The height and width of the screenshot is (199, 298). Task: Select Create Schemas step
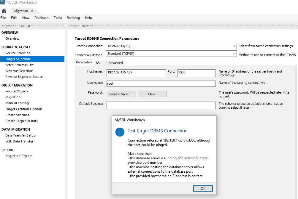17,115
